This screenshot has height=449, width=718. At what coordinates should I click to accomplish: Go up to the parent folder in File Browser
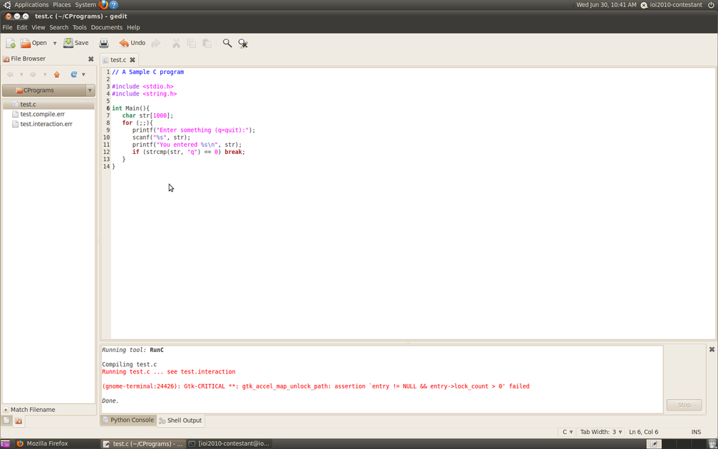[57, 74]
